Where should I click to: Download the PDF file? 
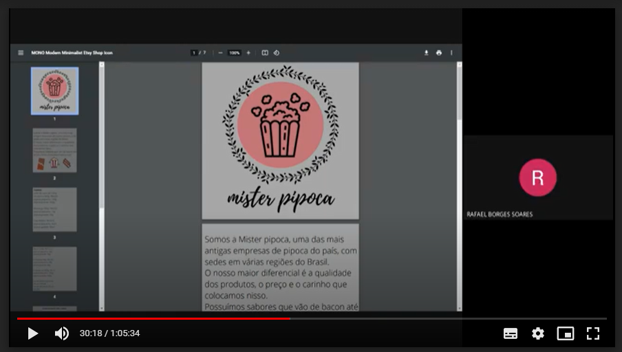(426, 53)
